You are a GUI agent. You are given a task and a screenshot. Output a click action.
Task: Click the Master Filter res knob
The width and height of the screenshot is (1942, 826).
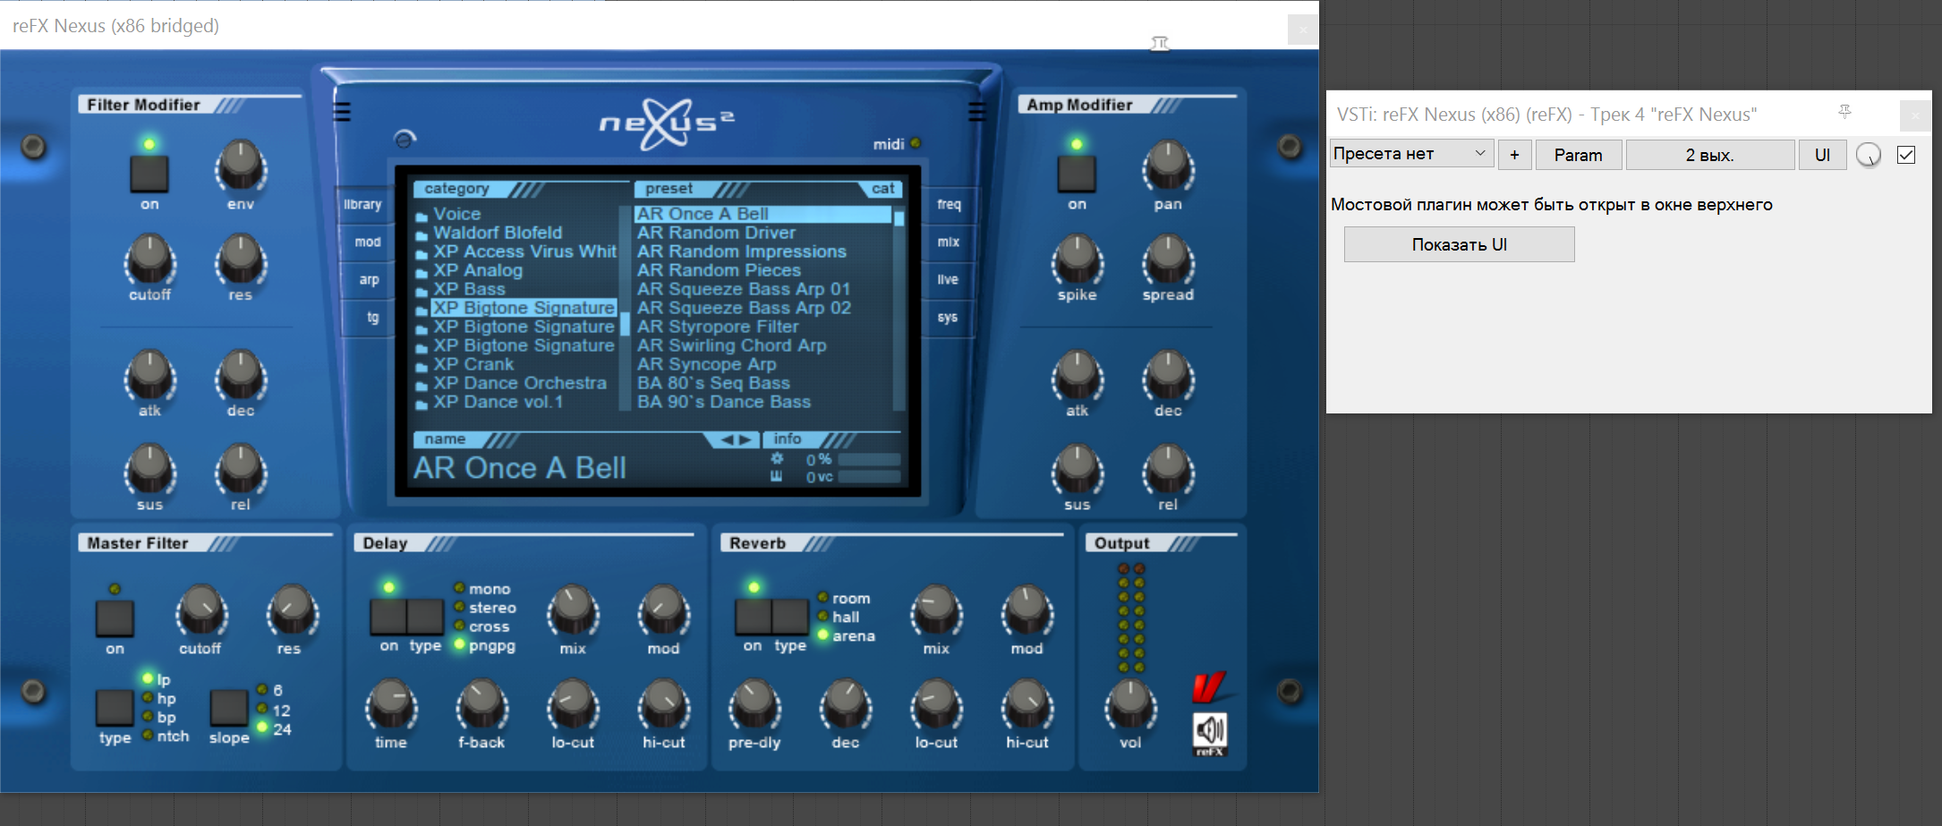292,612
